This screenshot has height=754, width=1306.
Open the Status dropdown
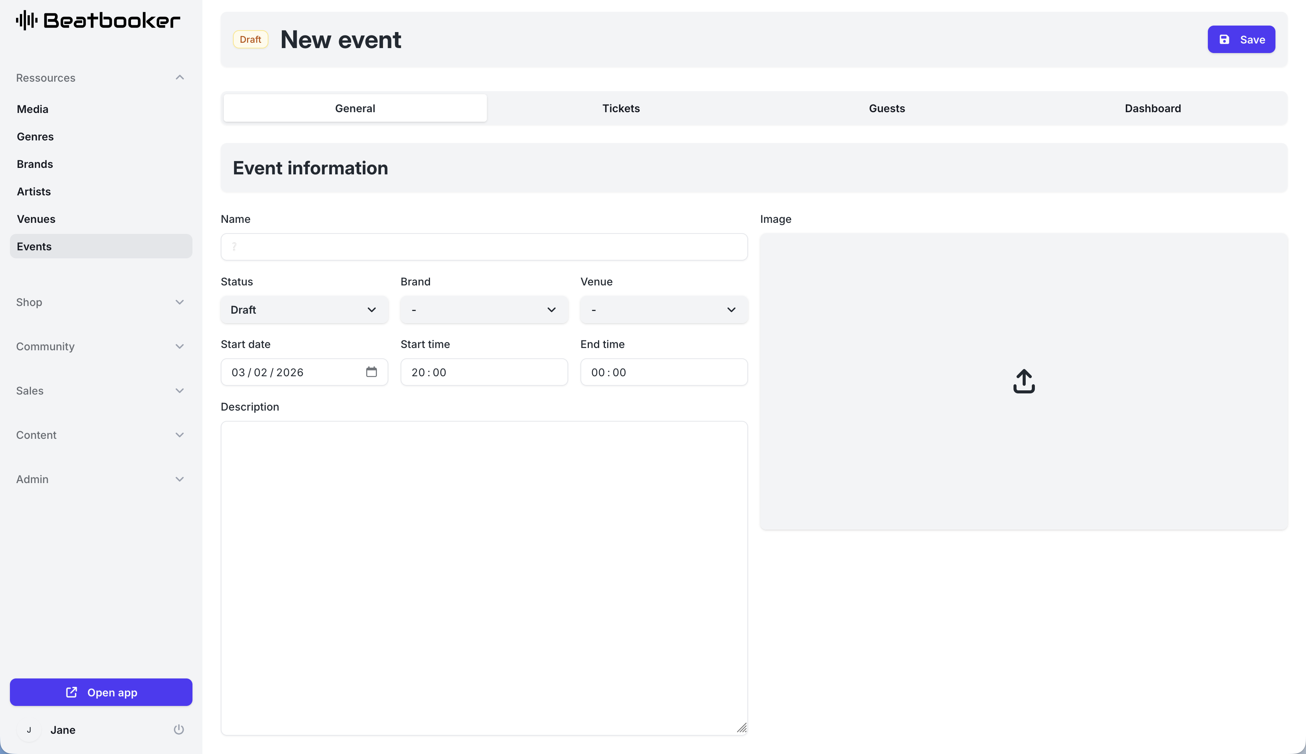[304, 310]
